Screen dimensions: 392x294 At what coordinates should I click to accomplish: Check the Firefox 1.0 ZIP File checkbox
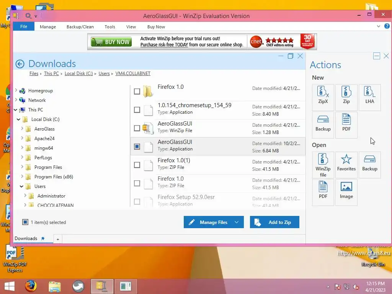[x=137, y=183]
